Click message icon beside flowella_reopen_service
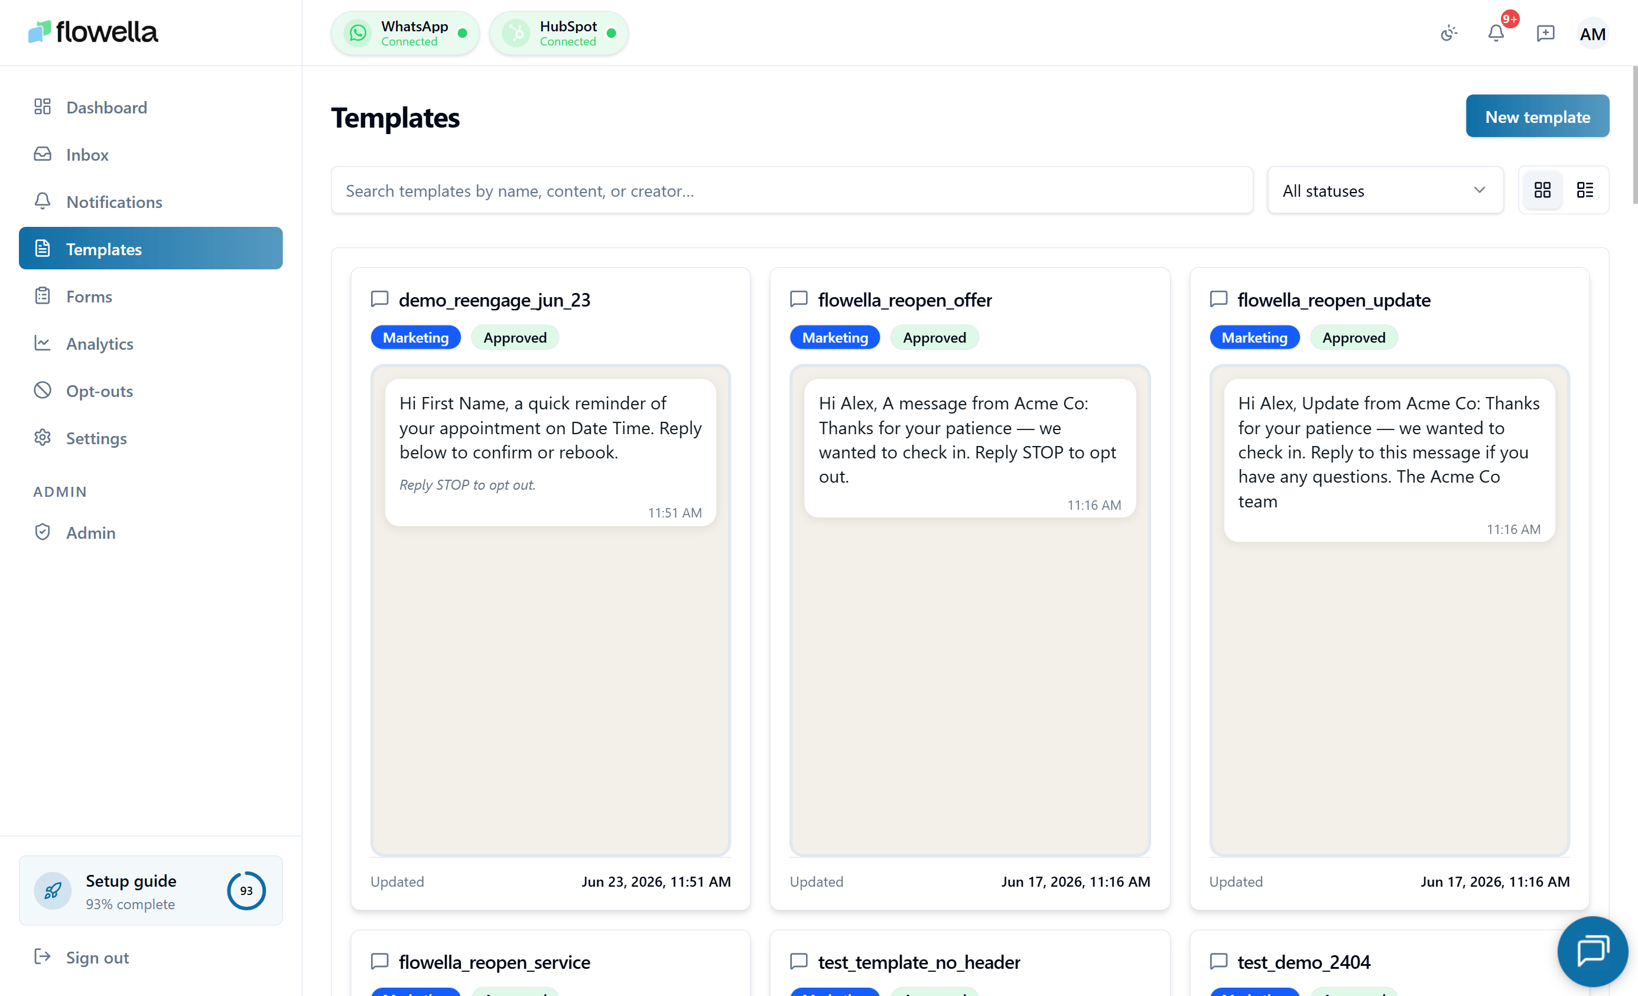Image resolution: width=1638 pixels, height=996 pixels. (x=379, y=961)
